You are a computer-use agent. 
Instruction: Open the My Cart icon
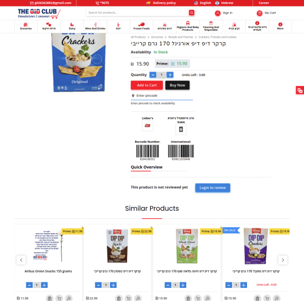tap(260, 13)
